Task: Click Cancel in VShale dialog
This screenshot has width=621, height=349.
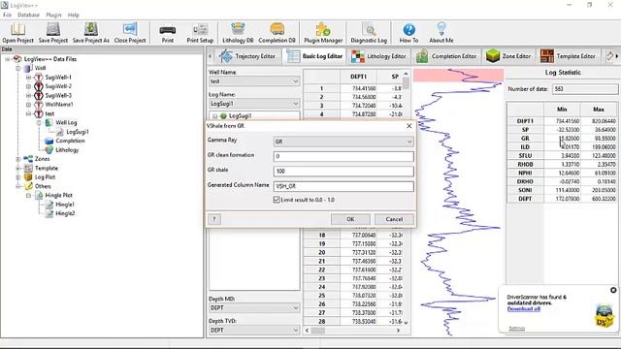Action: coord(394,219)
